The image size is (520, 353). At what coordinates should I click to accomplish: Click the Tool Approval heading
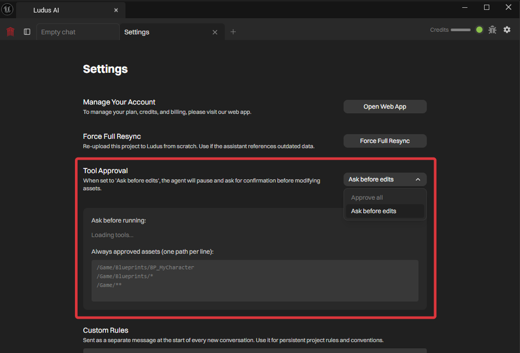[x=106, y=171]
